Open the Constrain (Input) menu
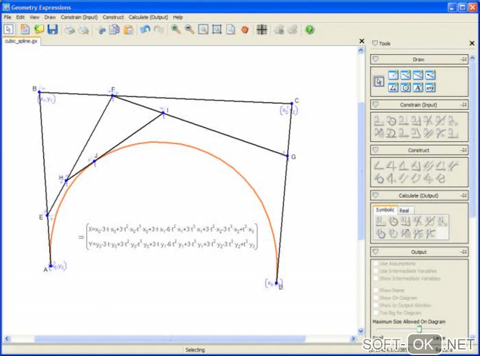The width and height of the screenshot is (480, 356). pos(79,17)
